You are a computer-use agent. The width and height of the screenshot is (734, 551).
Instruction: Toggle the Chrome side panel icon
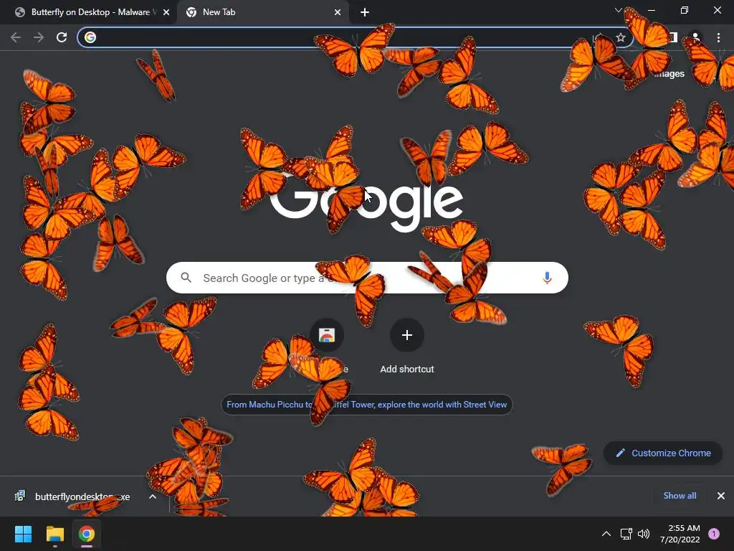[673, 37]
